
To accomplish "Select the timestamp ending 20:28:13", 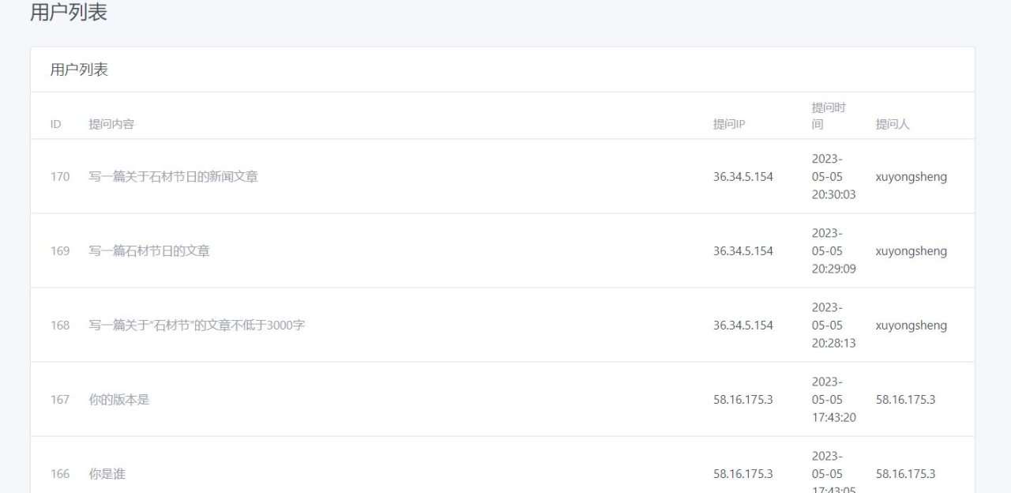I will (833, 326).
